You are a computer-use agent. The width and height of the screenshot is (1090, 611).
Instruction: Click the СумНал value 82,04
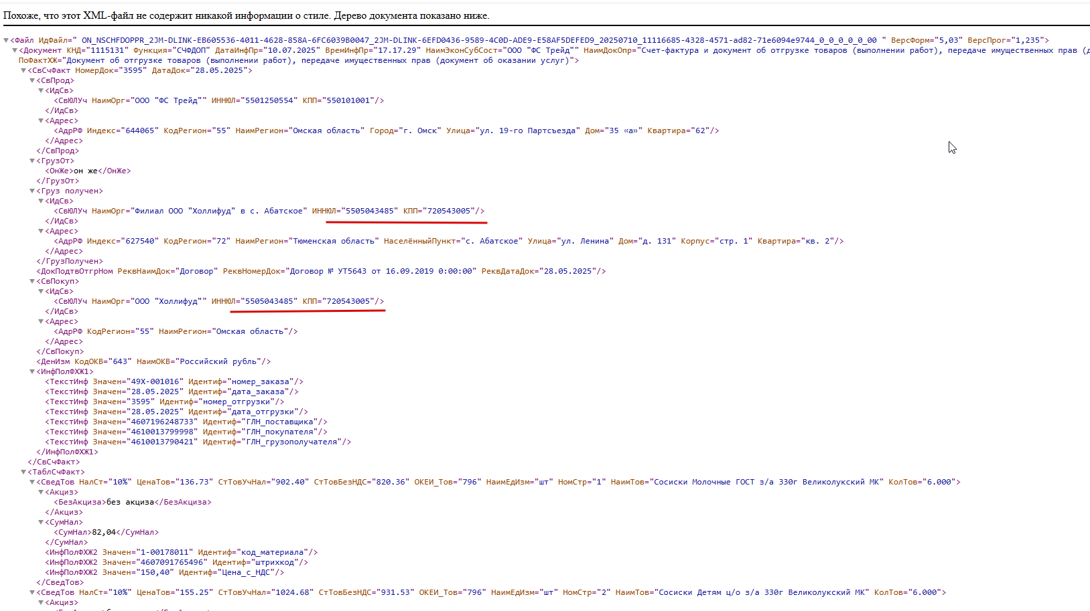click(x=104, y=532)
